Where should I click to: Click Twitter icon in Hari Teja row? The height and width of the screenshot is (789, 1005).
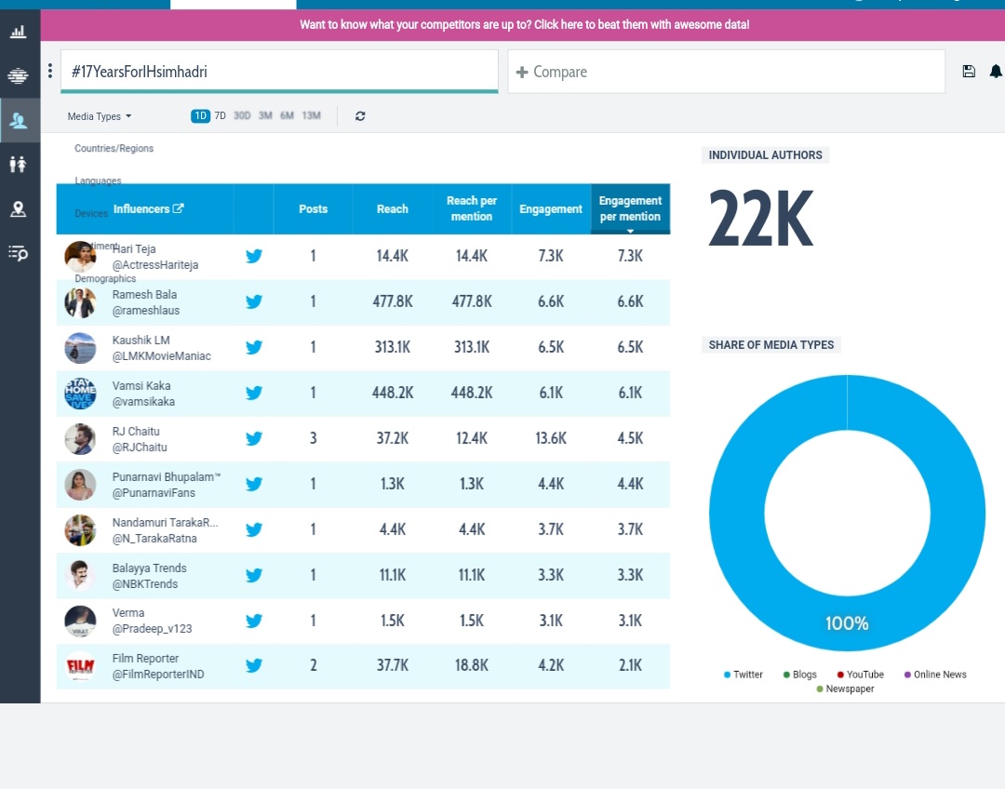(254, 256)
